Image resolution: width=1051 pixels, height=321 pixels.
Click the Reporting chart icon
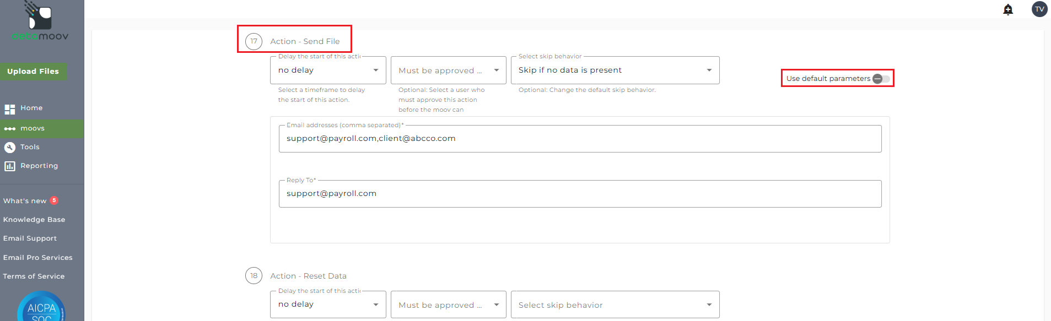point(10,166)
